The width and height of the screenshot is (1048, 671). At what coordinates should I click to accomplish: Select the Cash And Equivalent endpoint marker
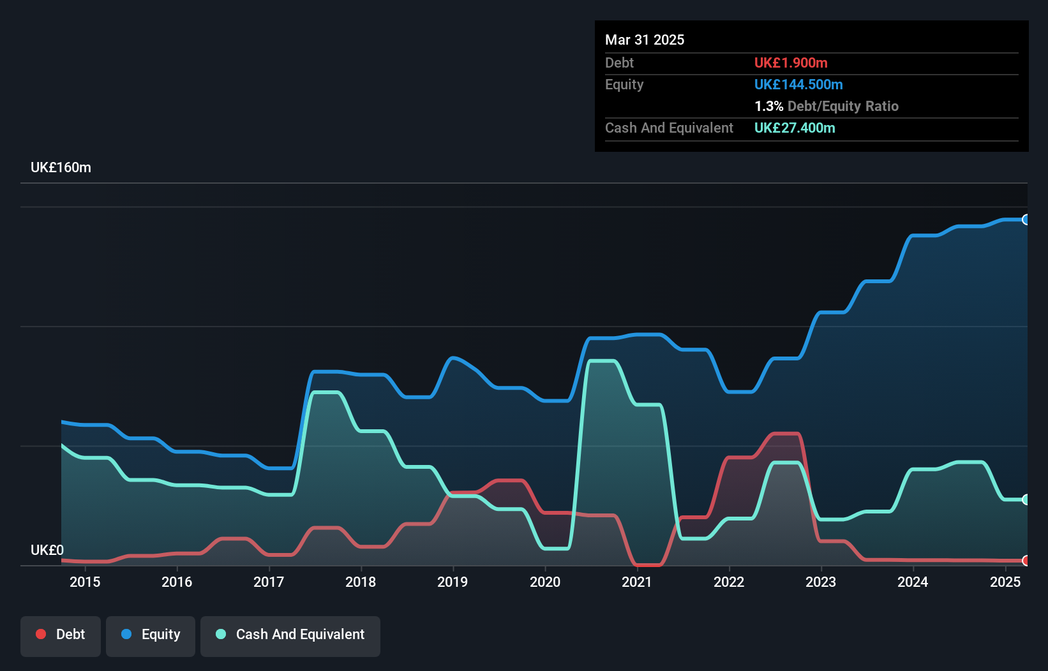[1026, 499]
